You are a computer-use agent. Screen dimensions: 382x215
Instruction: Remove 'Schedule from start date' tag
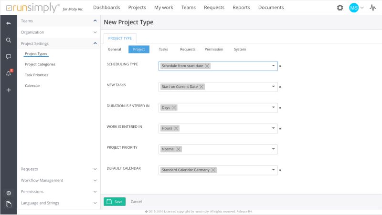(x=207, y=66)
